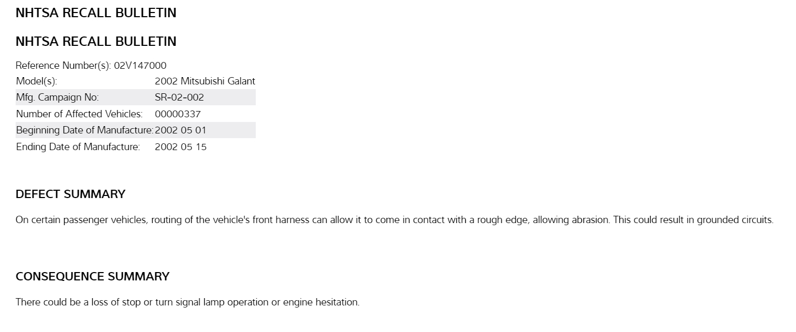Select the ending date 2002 05 15
The height and width of the screenshot is (332, 796).
180,147
